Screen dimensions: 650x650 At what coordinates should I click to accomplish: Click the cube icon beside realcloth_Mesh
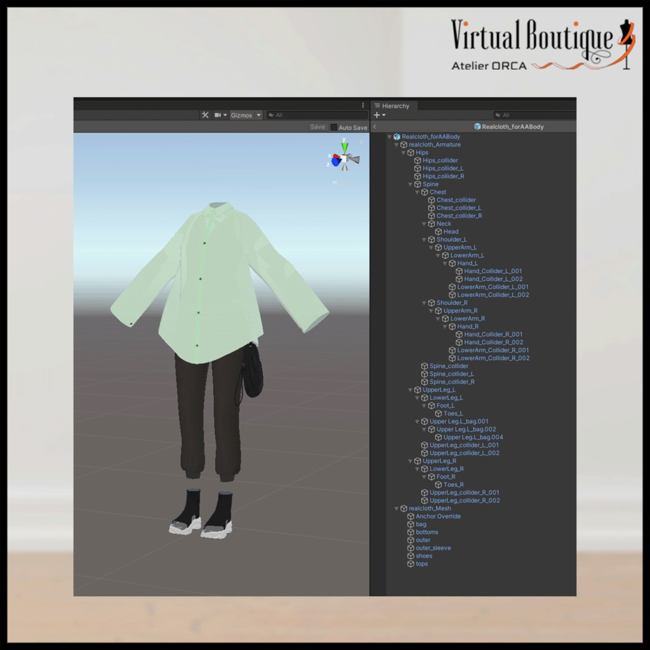(x=403, y=508)
